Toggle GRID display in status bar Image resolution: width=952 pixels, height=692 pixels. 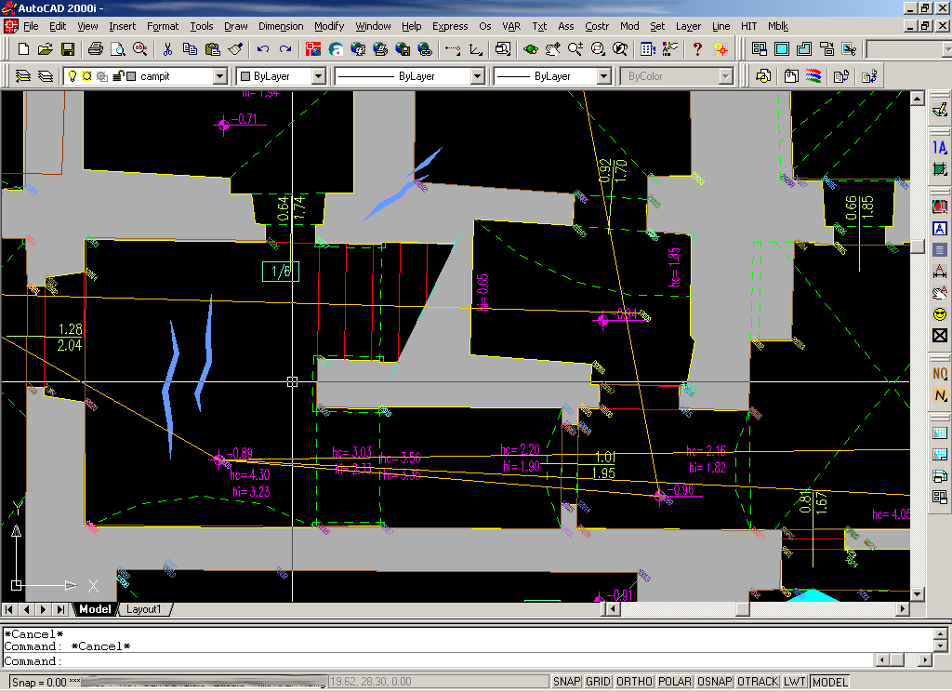[598, 682]
